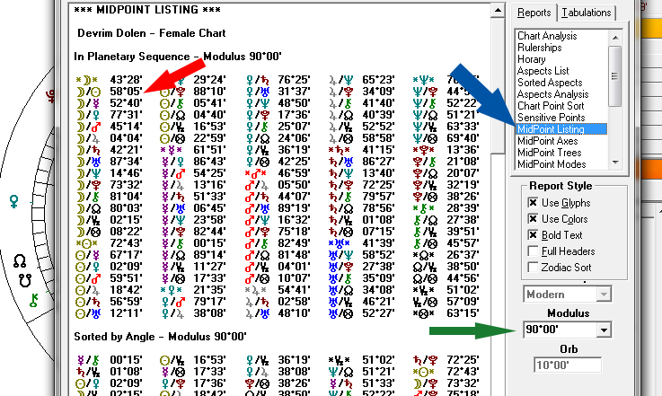The width and height of the screenshot is (662, 396).
Task: Click Venus position value 21°35'
Action: tap(210, 290)
